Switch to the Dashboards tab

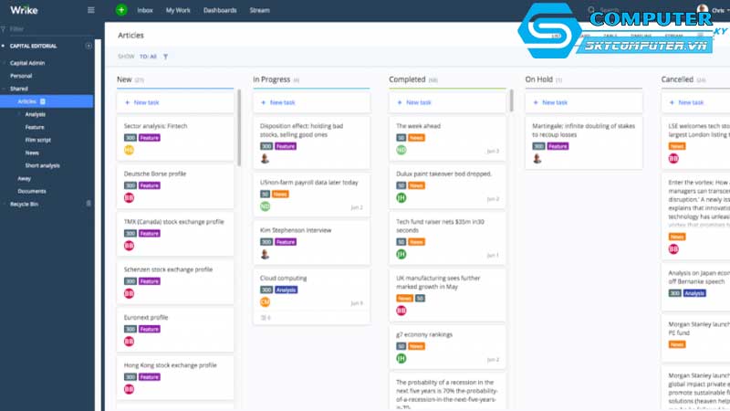click(220, 10)
